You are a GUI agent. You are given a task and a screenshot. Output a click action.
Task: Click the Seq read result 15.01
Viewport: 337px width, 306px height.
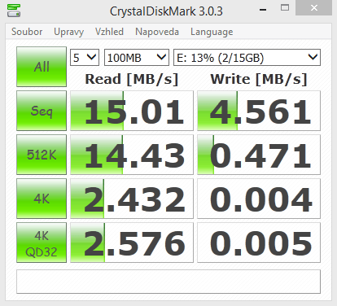[x=132, y=111]
